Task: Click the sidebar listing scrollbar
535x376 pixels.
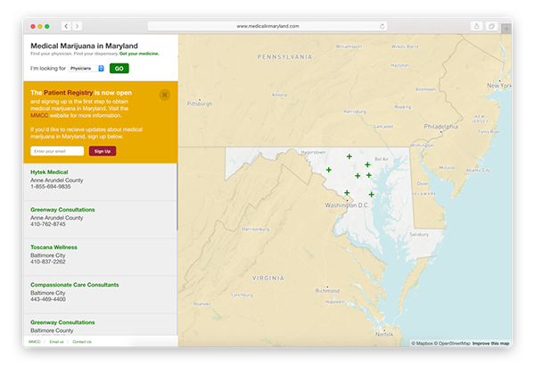Action: [x=177, y=196]
